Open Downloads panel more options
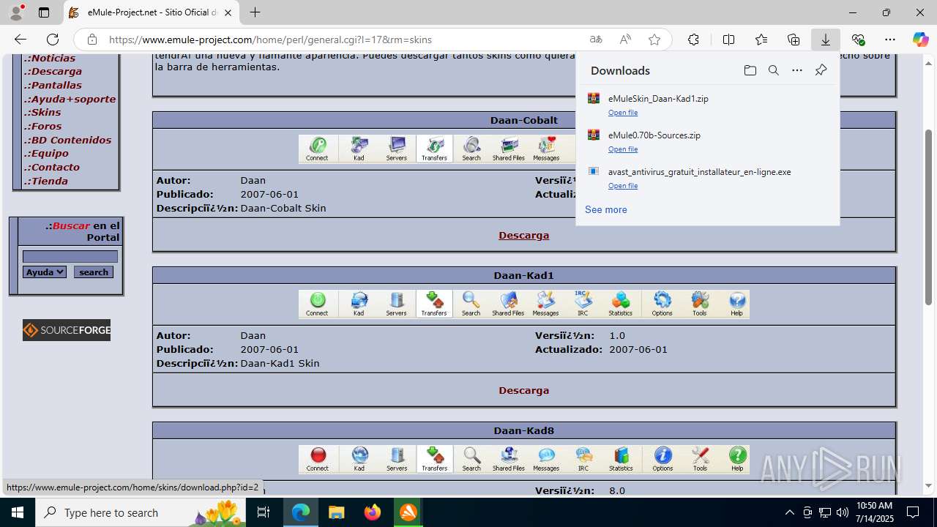The width and height of the screenshot is (937, 527). coord(797,70)
